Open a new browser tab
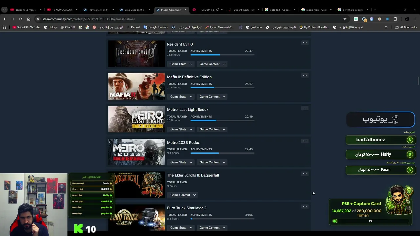Viewport: 420px width, 236px height. pyautogui.click(x=375, y=10)
